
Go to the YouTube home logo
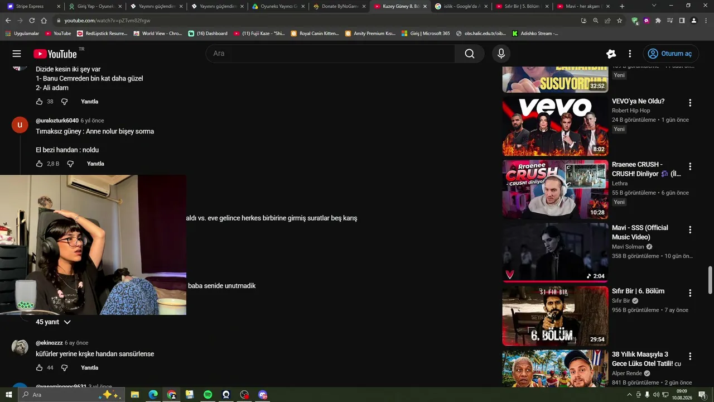[55, 54]
